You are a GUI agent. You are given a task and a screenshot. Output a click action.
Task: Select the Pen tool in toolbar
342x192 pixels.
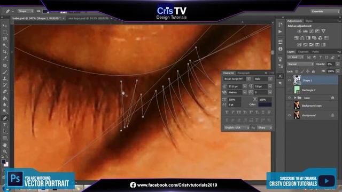[5, 118]
